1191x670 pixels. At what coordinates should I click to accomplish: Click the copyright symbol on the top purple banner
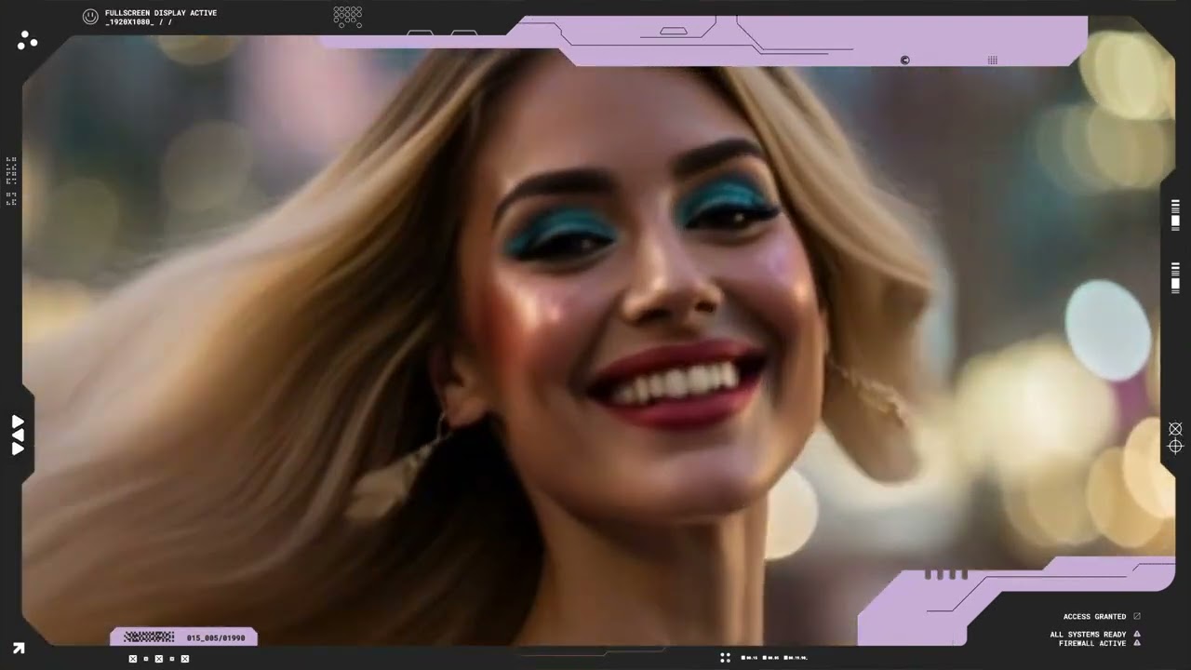click(x=905, y=60)
